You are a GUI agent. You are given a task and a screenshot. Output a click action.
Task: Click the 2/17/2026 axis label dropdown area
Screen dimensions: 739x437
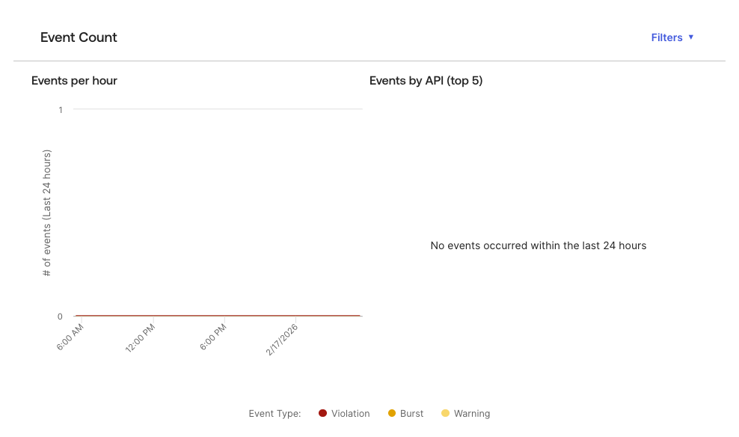280,338
